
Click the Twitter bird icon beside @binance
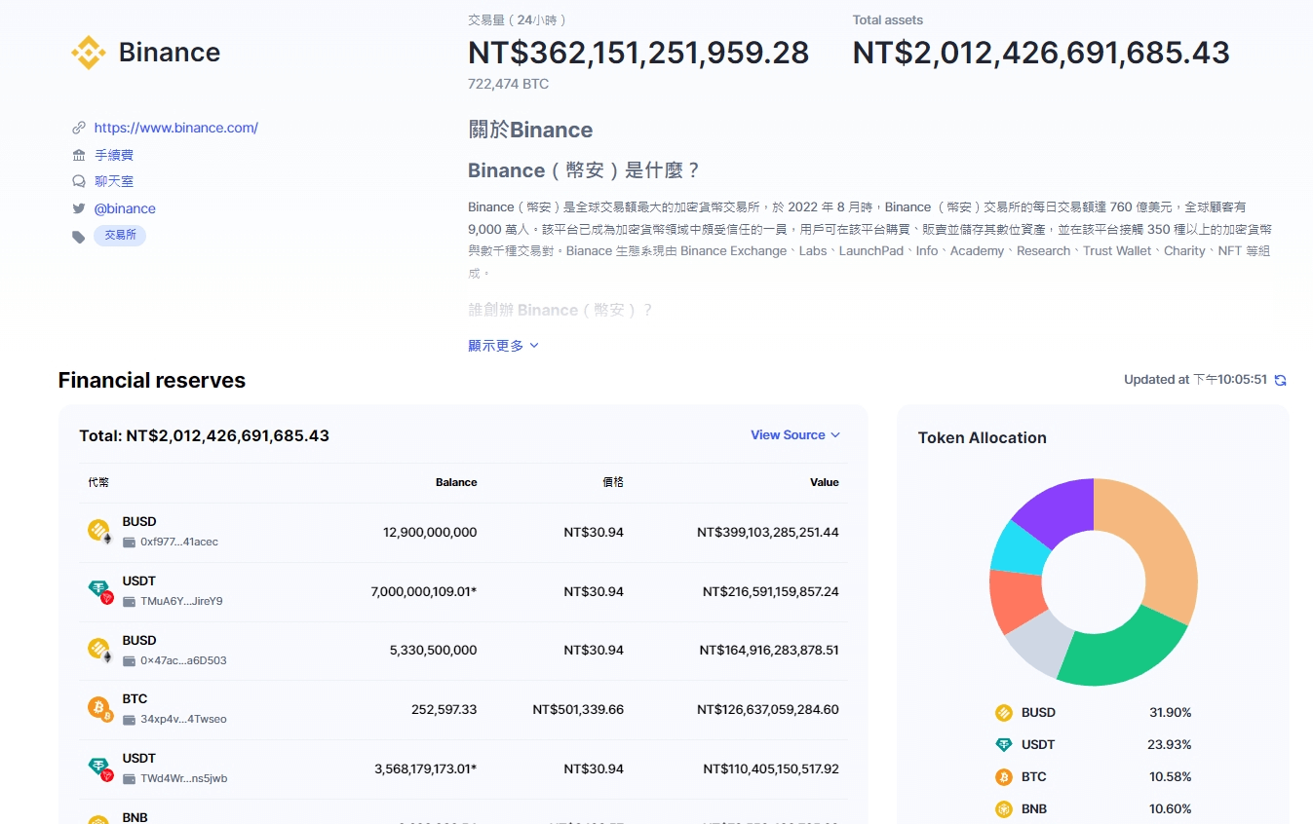[x=79, y=208]
